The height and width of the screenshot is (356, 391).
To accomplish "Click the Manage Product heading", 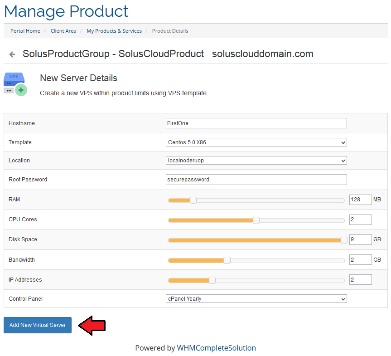I will (x=66, y=11).
